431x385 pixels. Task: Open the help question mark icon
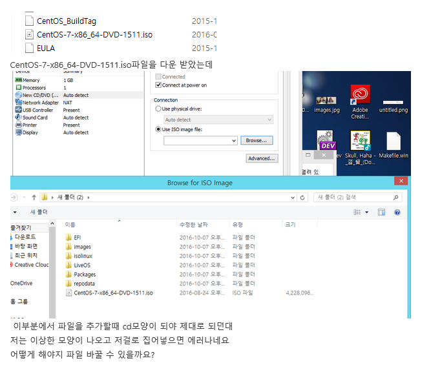[397, 212]
